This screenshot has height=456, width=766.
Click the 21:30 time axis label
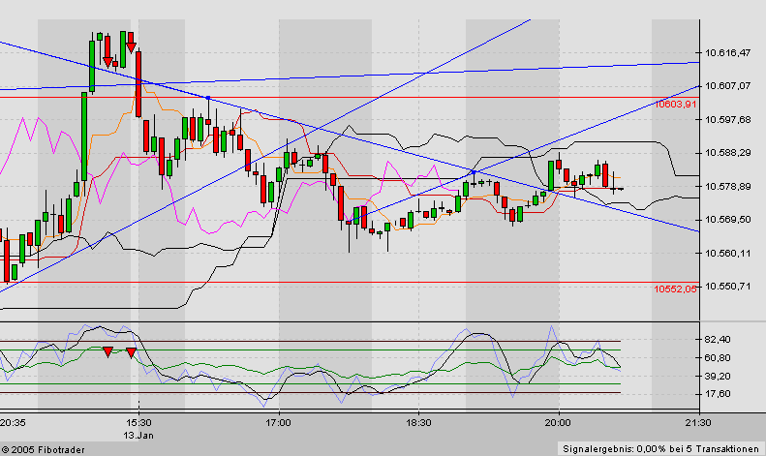click(698, 423)
